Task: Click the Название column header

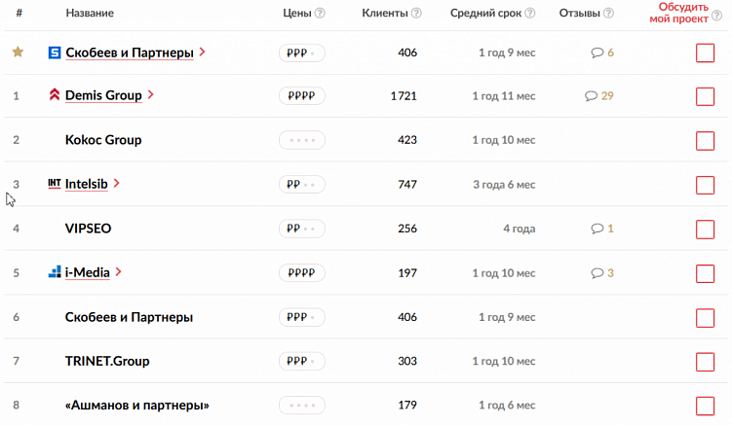Action: point(89,14)
